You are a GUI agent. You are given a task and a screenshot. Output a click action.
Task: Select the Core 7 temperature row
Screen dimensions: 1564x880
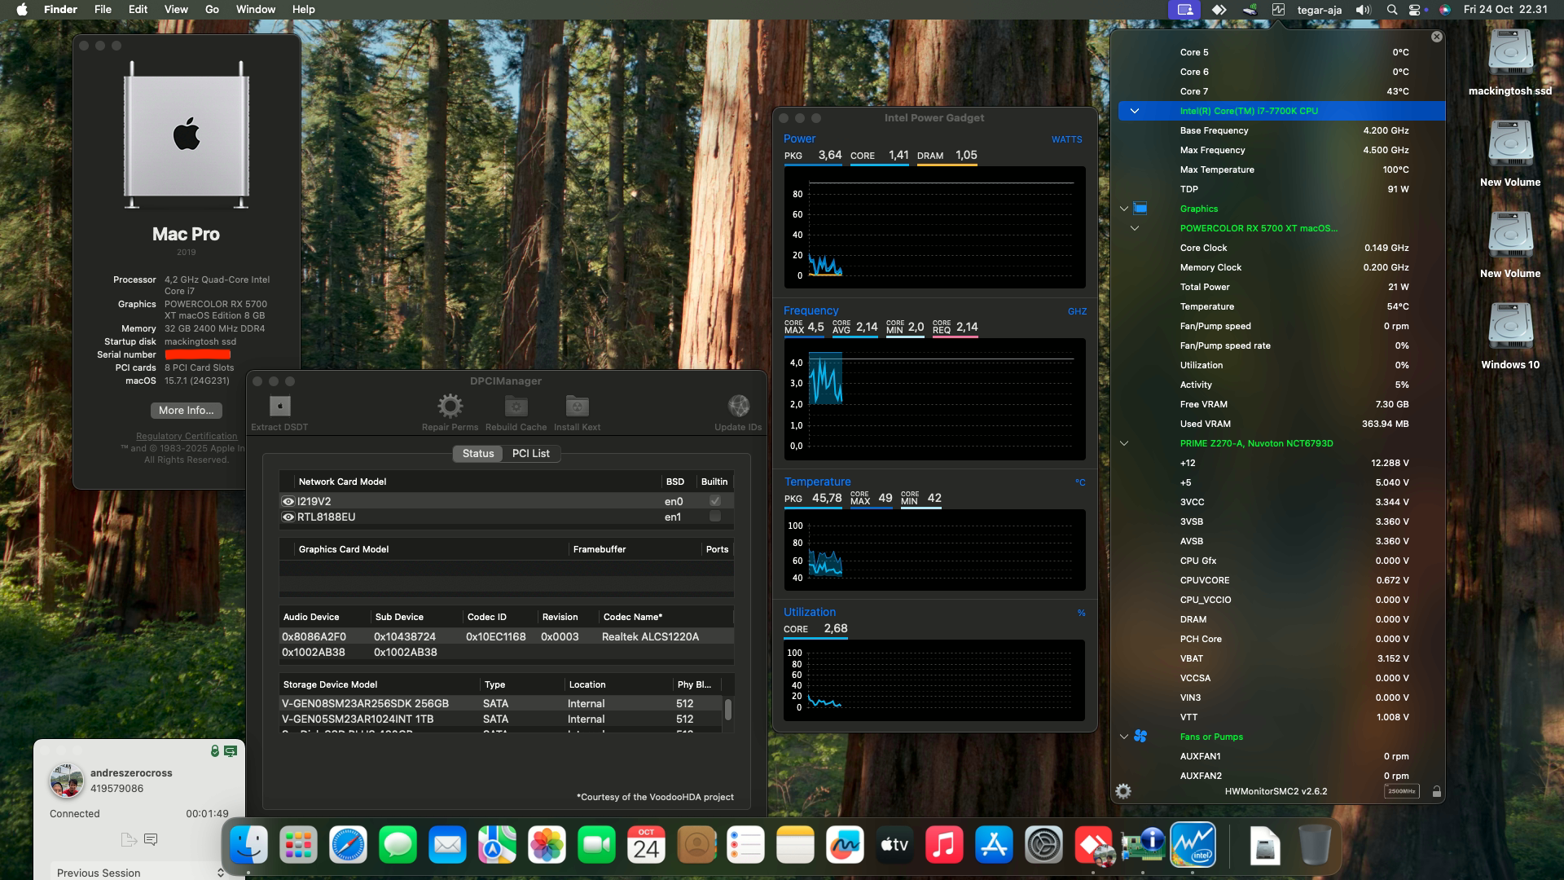coord(1281,91)
